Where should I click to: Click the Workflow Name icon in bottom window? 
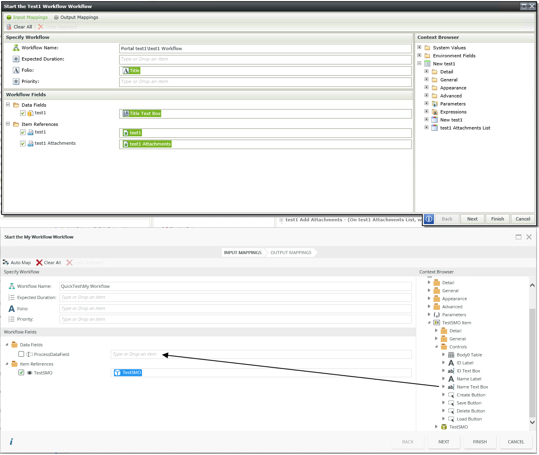click(12, 286)
